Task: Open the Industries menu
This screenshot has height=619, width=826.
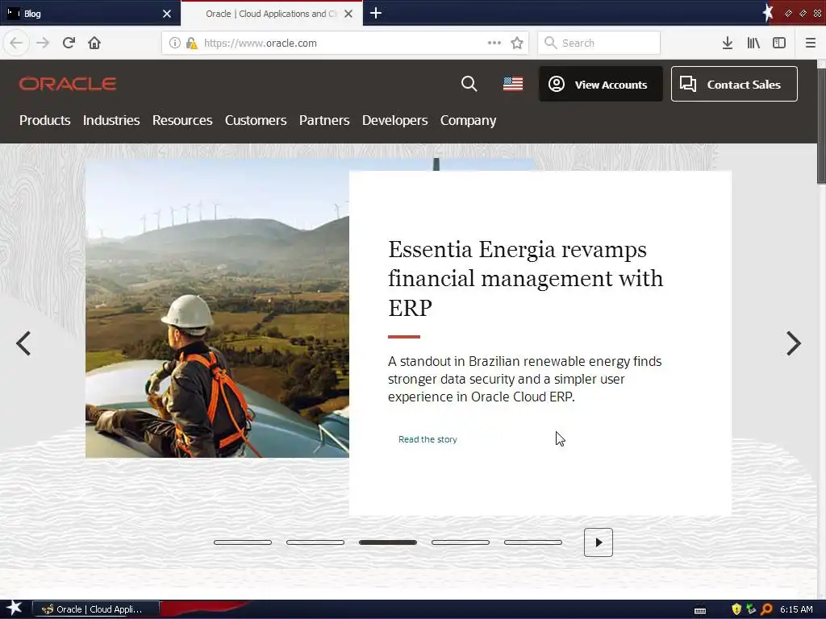Action: 111,121
